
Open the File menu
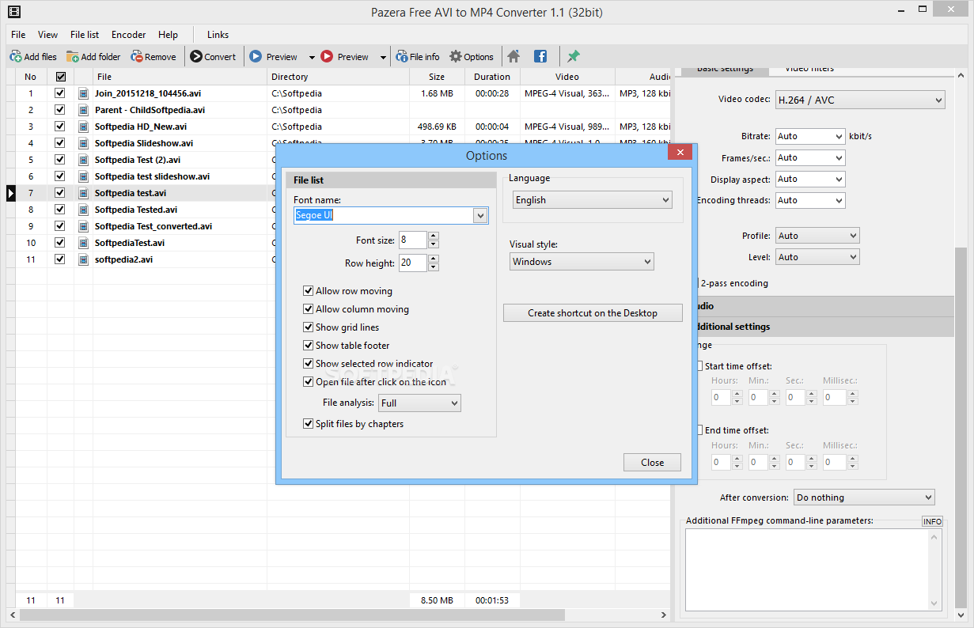click(18, 35)
